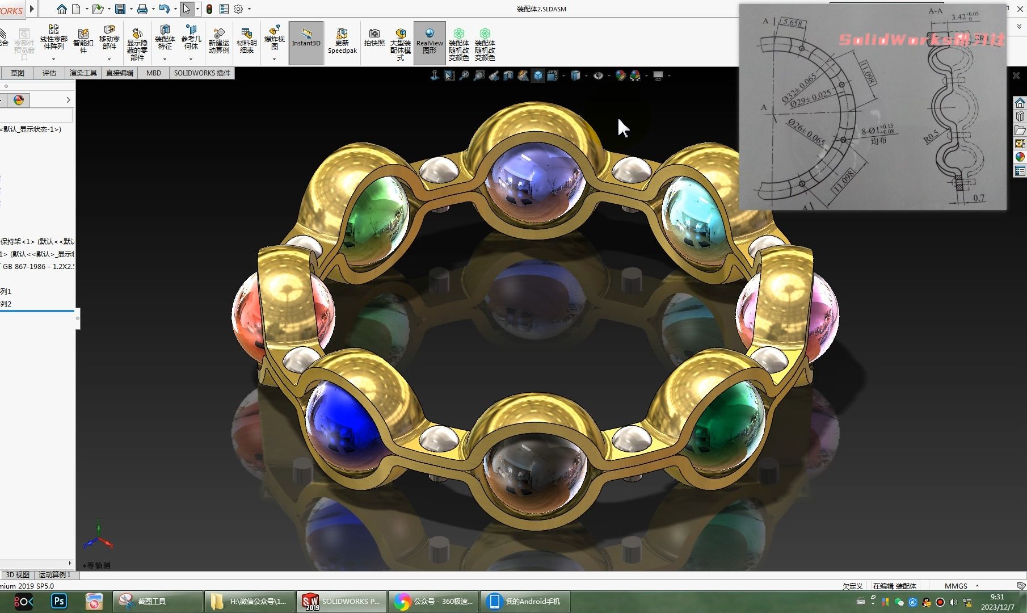Print using the printer icon
The image size is (1027, 613).
142,9
